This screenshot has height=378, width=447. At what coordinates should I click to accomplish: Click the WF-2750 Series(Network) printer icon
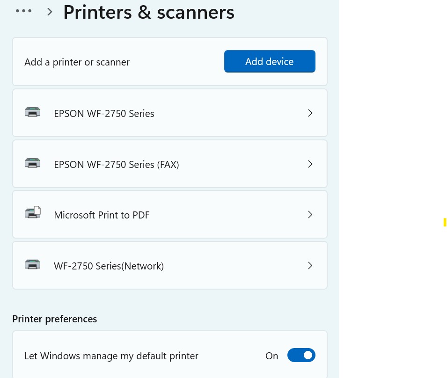point(32,265)
